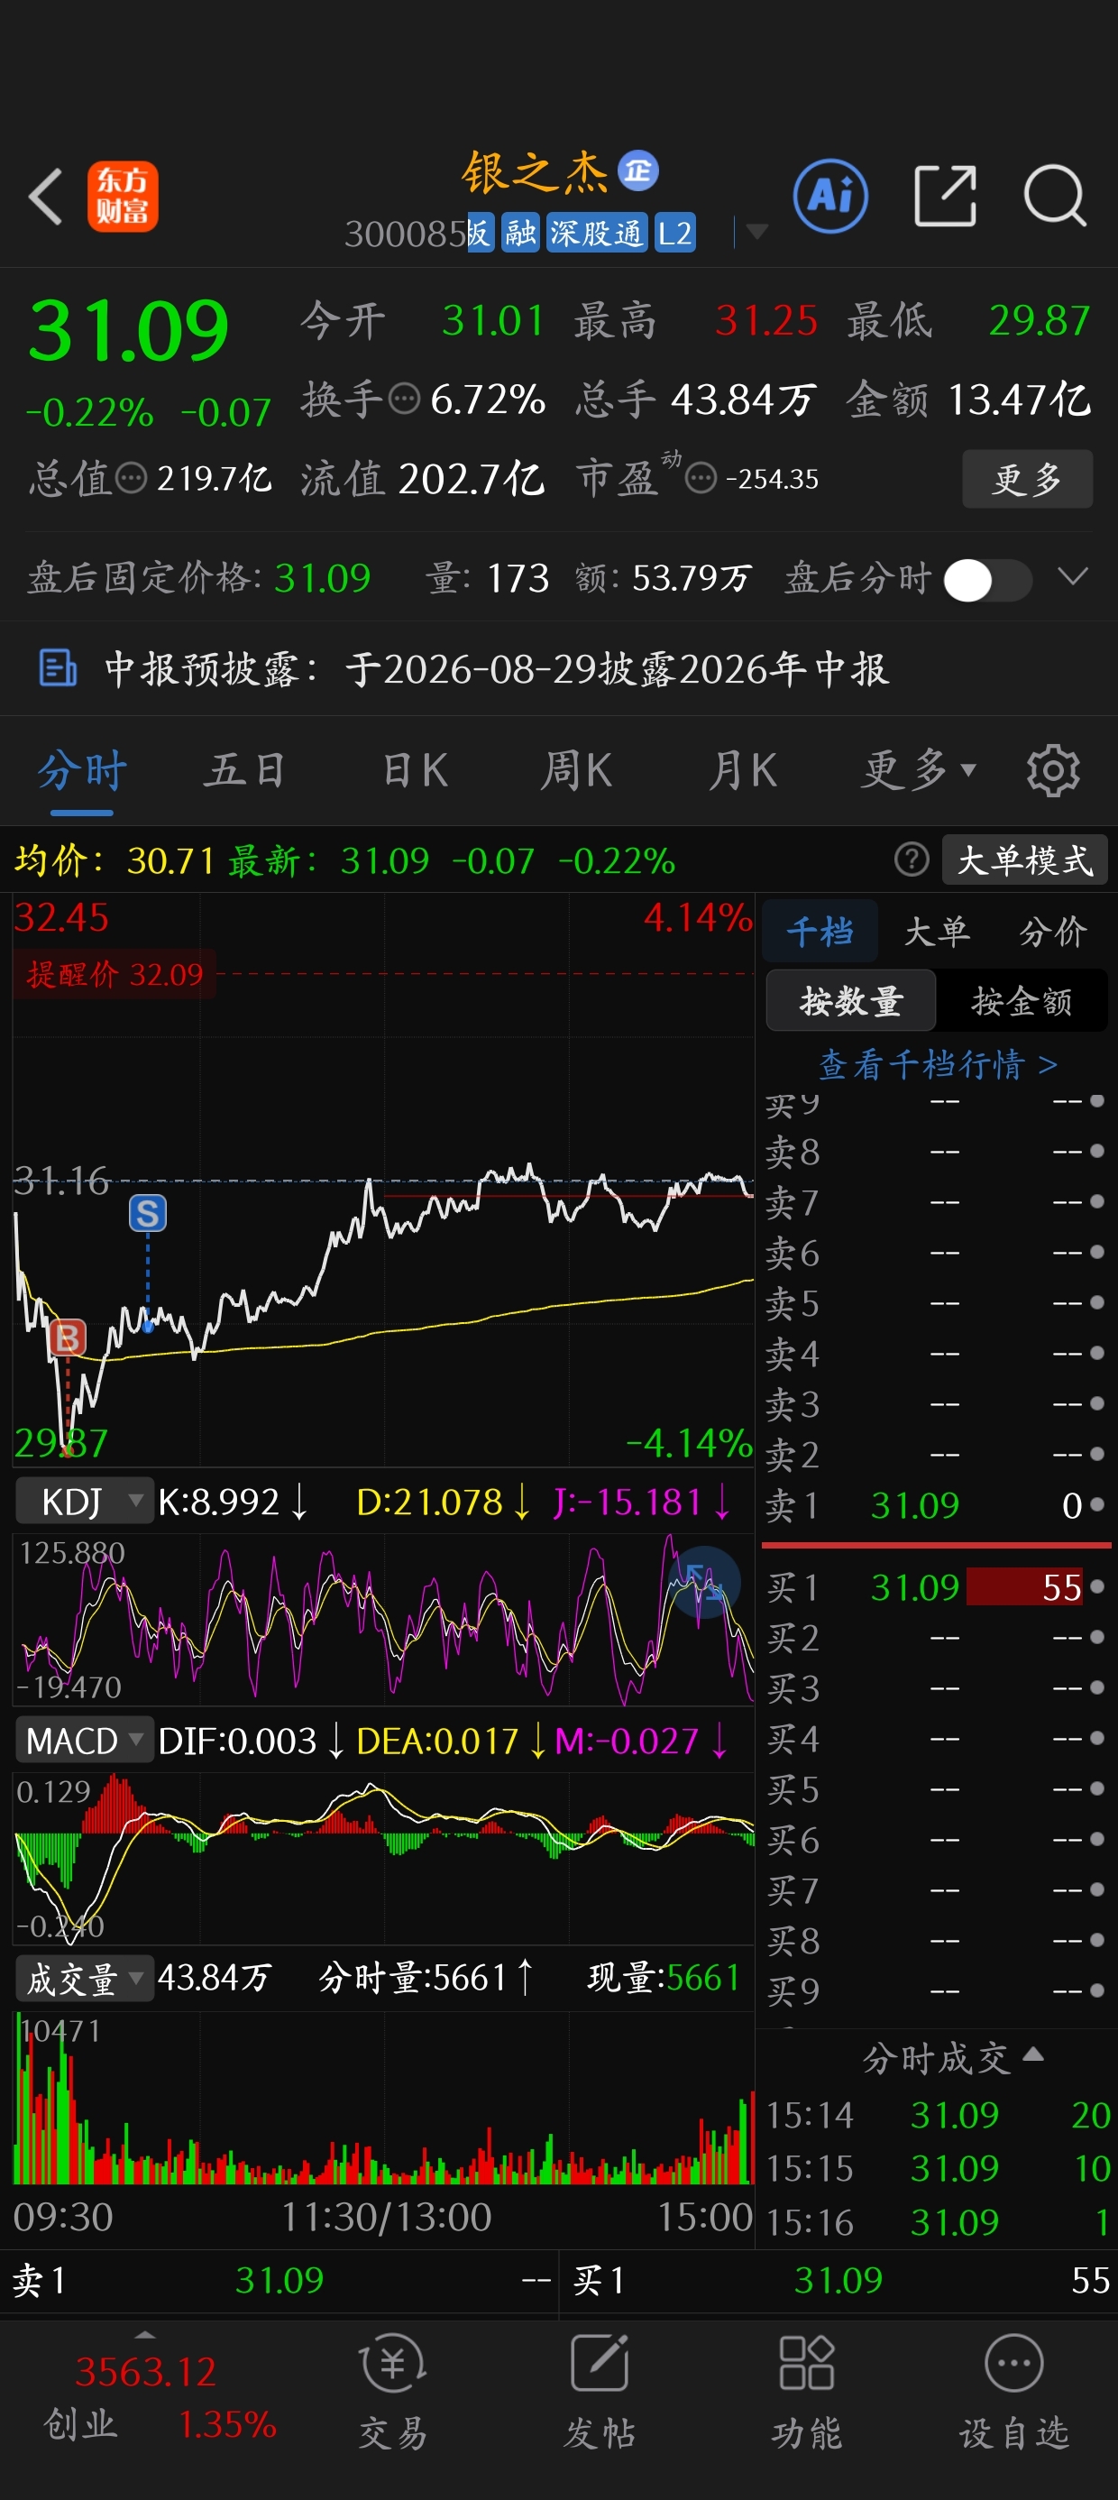The height and width of the screenshot is (2500, 1118).
Task: Tap the enterprise badge beside 银之杰
Action: pos(638,170)
